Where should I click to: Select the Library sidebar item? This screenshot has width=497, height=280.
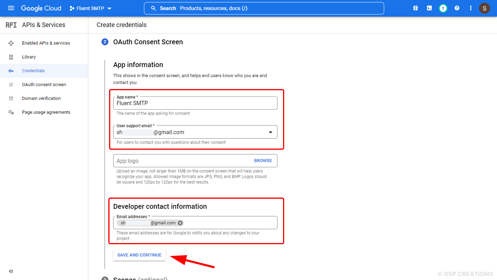click(29, 57)
